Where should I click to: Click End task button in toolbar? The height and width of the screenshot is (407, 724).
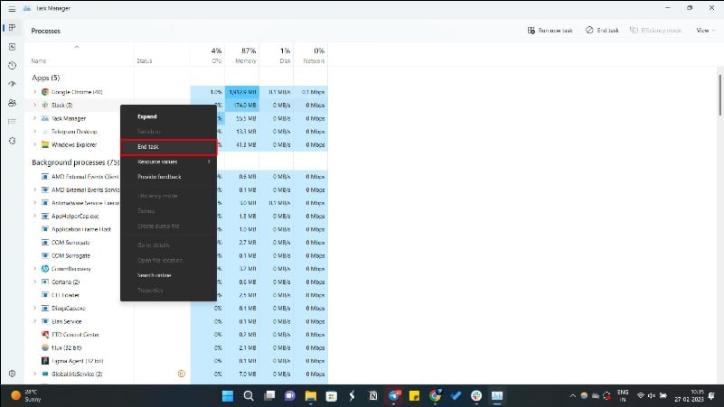pyautogui.click(x=602, y=31)
